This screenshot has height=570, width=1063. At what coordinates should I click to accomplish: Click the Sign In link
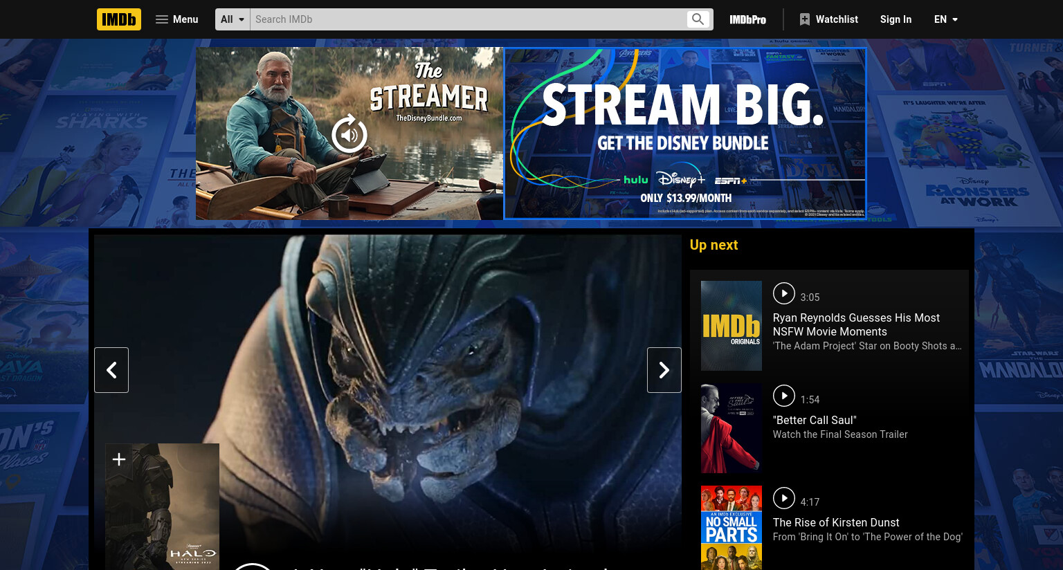click(x=896, y=19)
